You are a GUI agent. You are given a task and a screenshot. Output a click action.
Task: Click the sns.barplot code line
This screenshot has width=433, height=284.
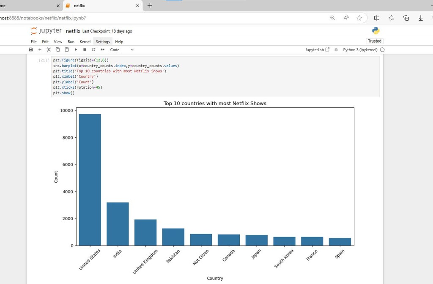(x=116, y=66)
